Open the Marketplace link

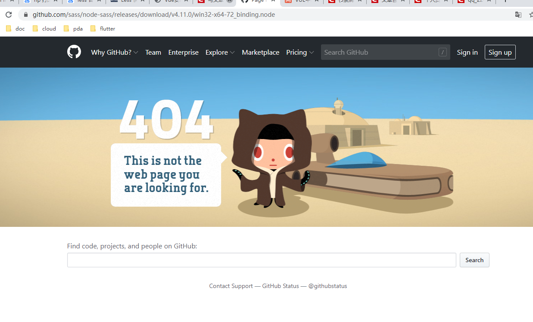coord(260,52)
